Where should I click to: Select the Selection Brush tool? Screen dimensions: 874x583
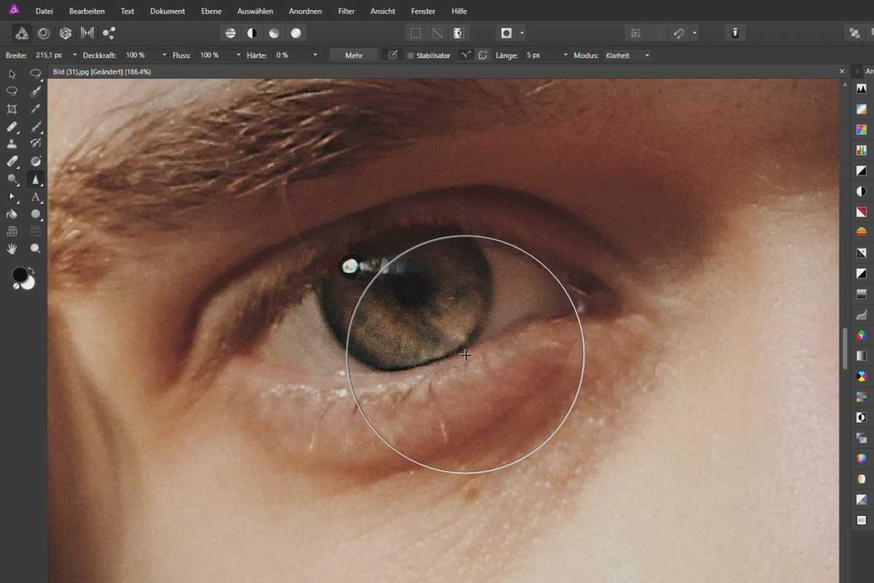coord(35,91)
